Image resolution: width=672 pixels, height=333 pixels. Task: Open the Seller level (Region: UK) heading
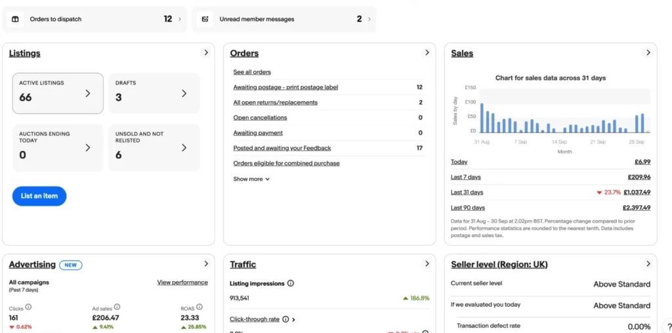click(499, 264)
